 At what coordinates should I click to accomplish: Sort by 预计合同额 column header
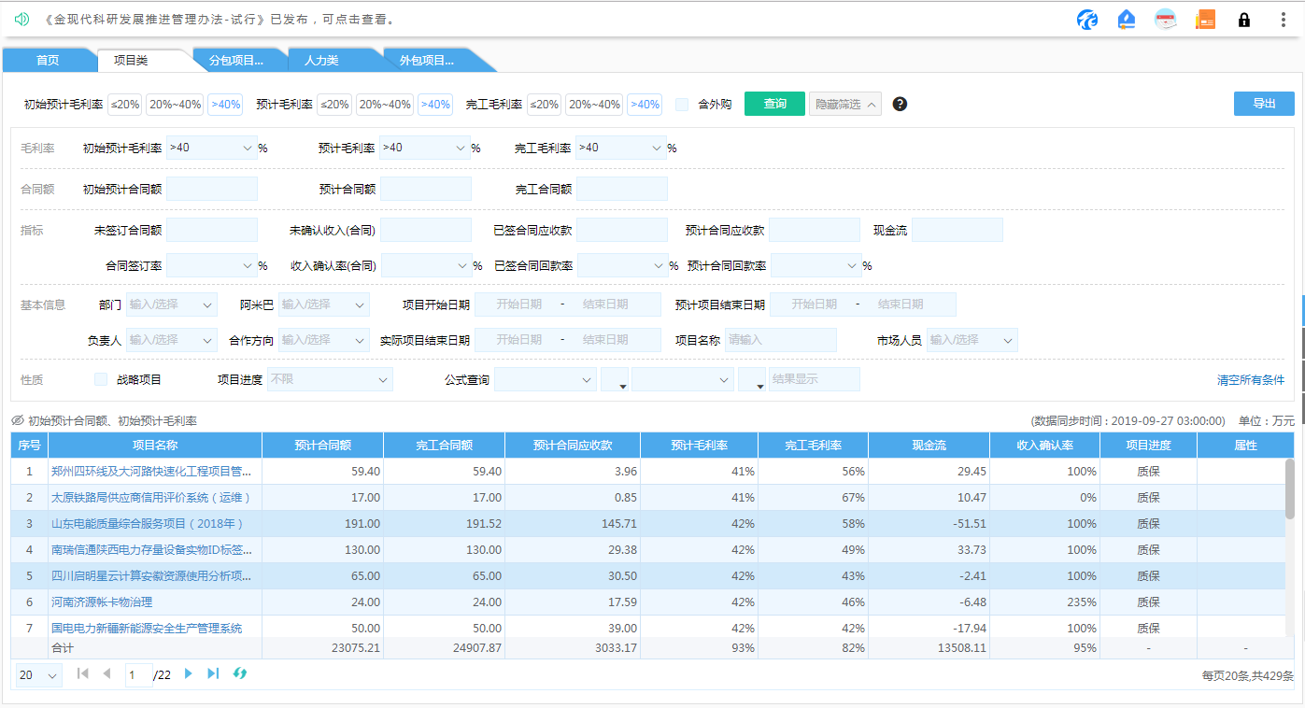pos(322,446)
